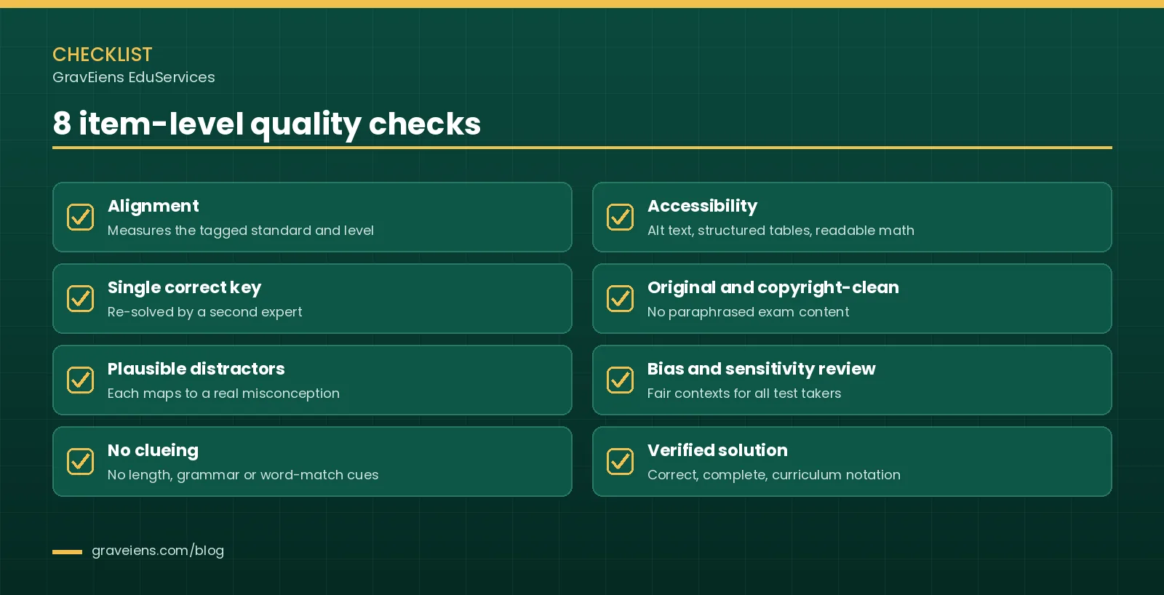Screen dimensions: 1164x595
Task: Click the checkmark icon beside No clueing
Action: 80,461
